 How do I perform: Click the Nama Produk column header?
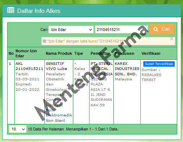[x=59, y=53]
